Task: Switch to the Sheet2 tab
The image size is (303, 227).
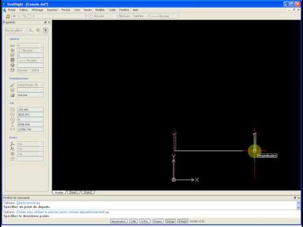Action: coord(87,192)
